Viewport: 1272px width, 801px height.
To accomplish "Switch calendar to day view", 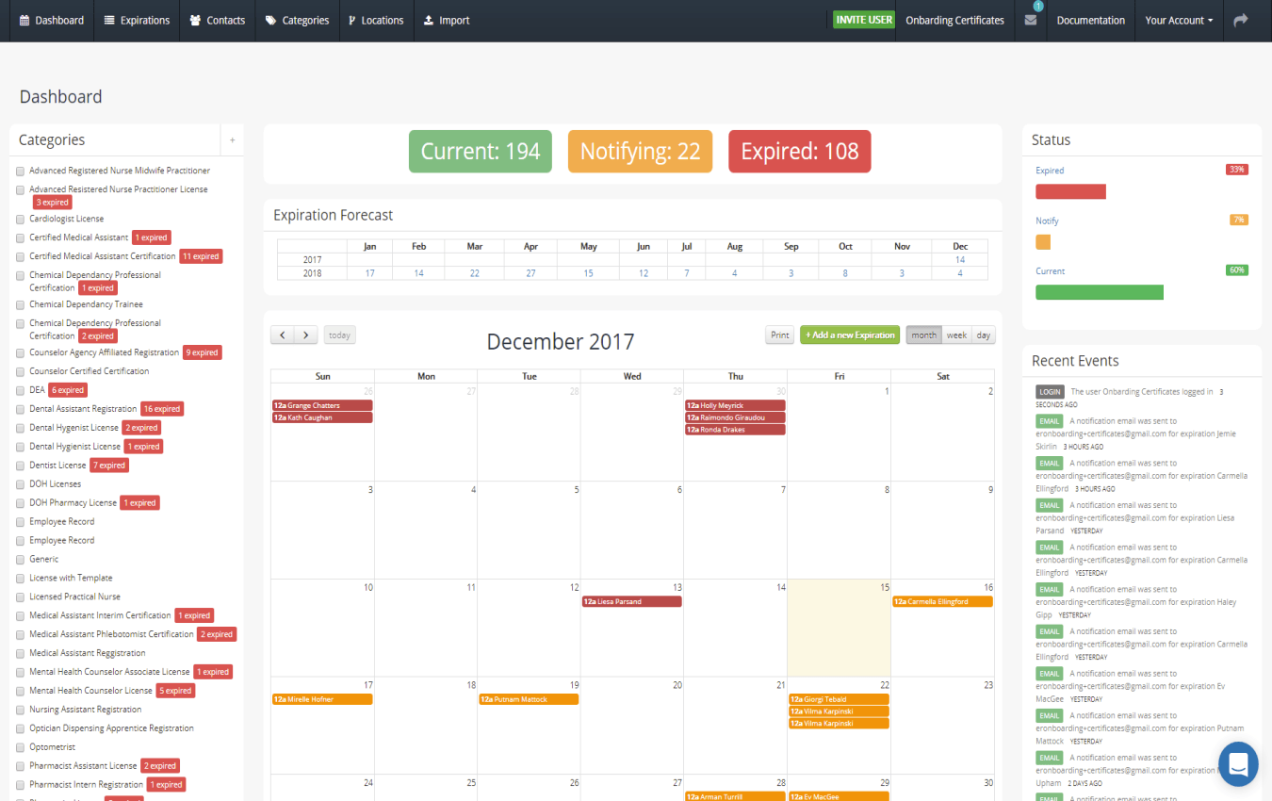I will 983,335.
